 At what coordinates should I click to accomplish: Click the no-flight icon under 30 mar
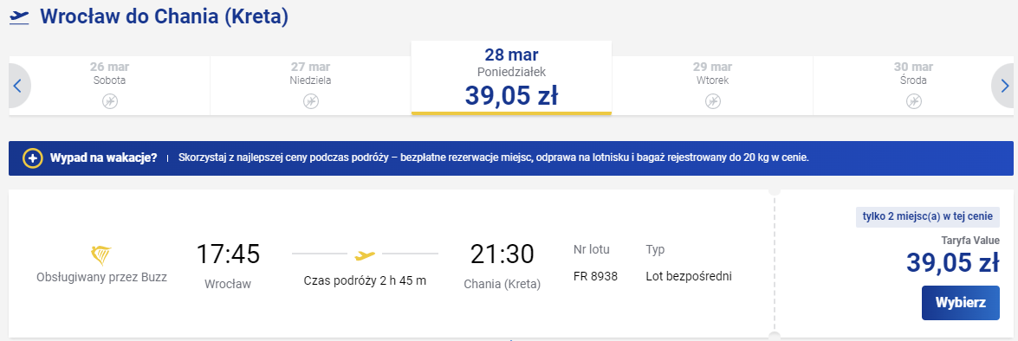[x=913, y=101]
